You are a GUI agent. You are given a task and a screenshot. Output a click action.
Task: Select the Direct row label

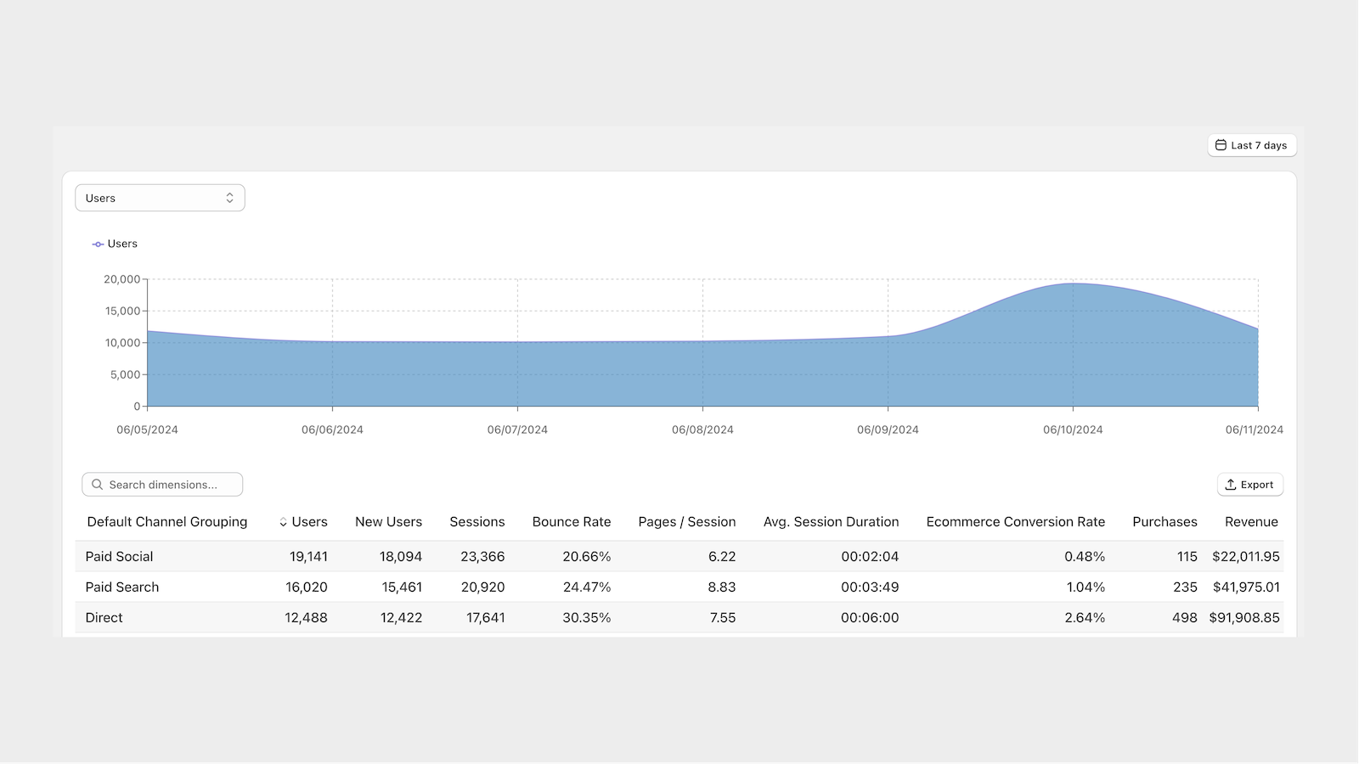(104, 618)
